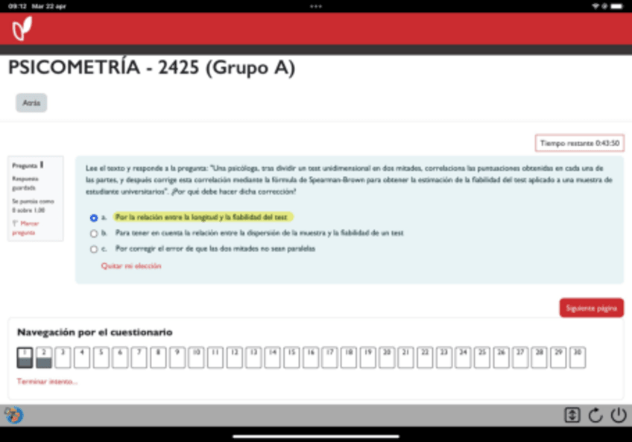Click Quitar mi elección link
The image size is (632, 442).
[130, 265]
